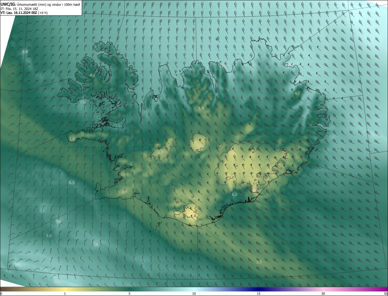
Task: Click the 7.6 value label on the map
Action: [58, 222]
